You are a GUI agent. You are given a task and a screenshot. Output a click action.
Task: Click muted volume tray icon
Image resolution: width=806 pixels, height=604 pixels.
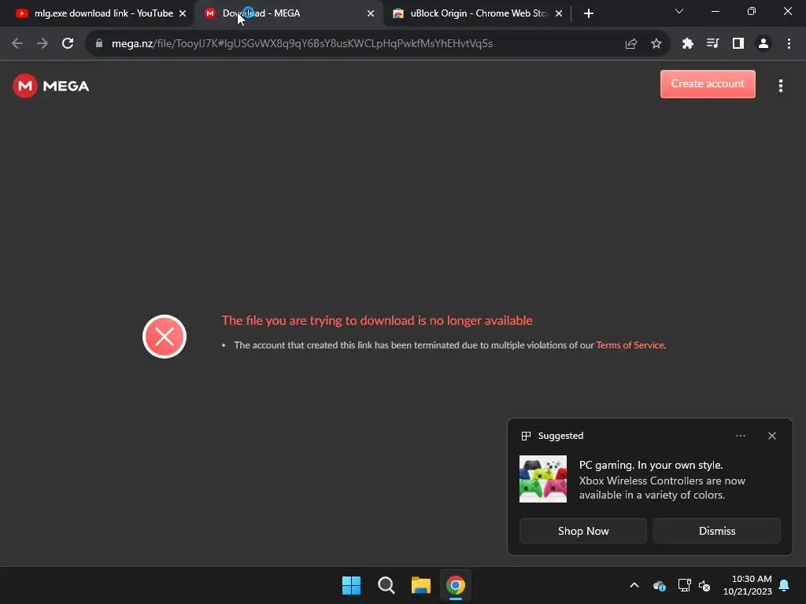coord(704,585)
